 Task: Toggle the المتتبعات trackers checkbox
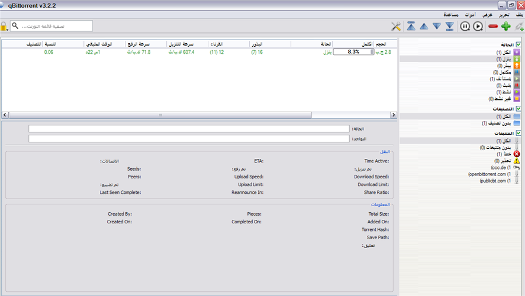(x=518, y=134)
